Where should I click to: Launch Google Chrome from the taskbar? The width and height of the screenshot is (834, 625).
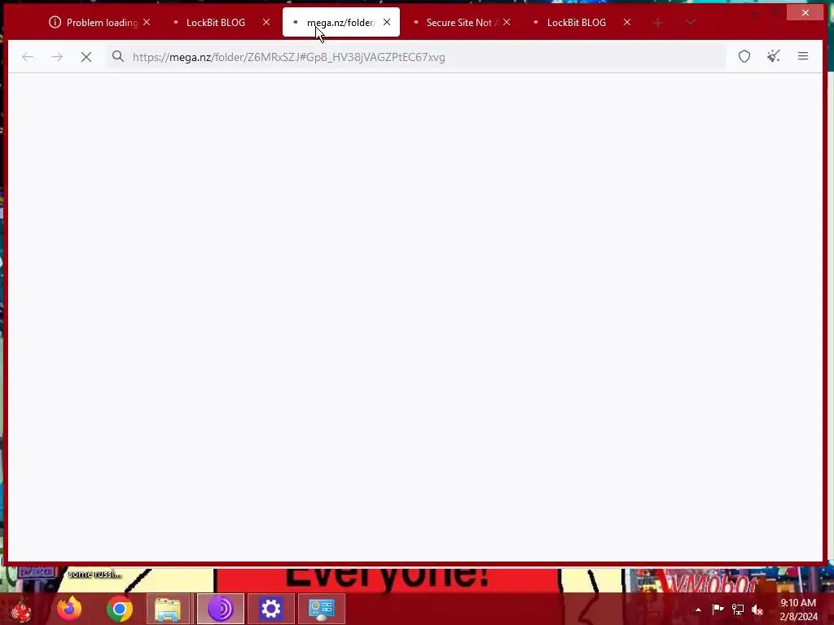(x=119, y=609)
